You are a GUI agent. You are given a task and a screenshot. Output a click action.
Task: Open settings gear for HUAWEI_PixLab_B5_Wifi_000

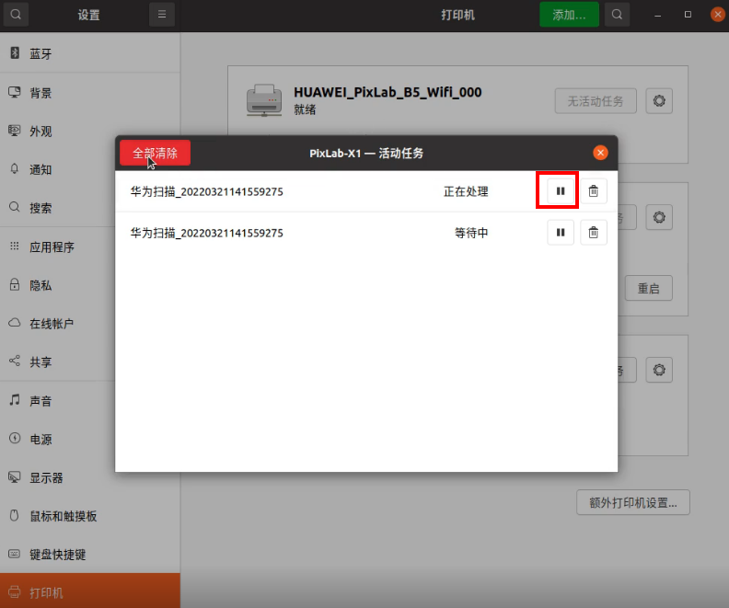point(659,101)
